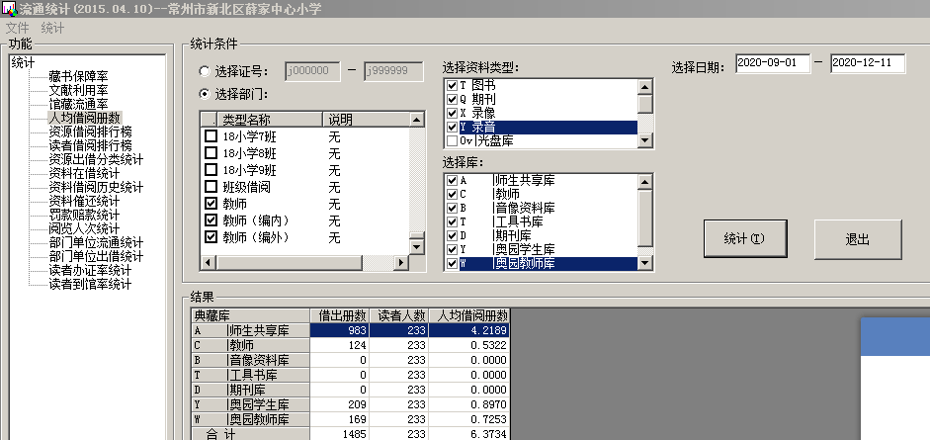Select 阅览人次统计 tree item
The height and width of the screenshot is (440, 930).
coord(84,228)
